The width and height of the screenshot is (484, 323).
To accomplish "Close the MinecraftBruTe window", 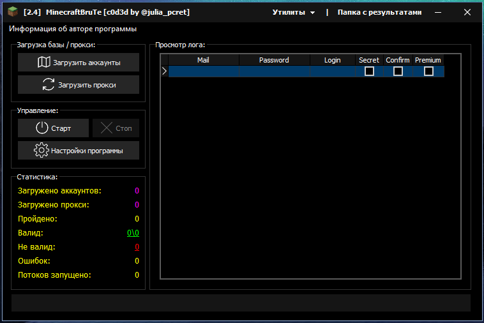I will [x=467, y=12].
